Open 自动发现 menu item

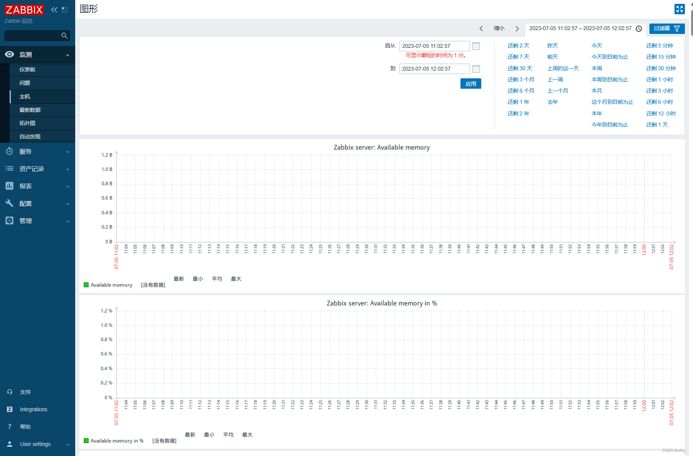pos(42,137)
